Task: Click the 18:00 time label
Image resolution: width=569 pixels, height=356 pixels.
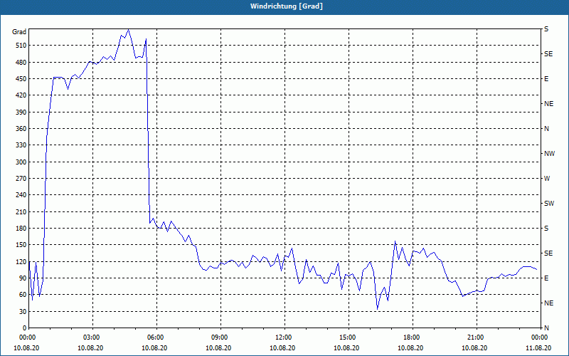Action: [411, 337]
